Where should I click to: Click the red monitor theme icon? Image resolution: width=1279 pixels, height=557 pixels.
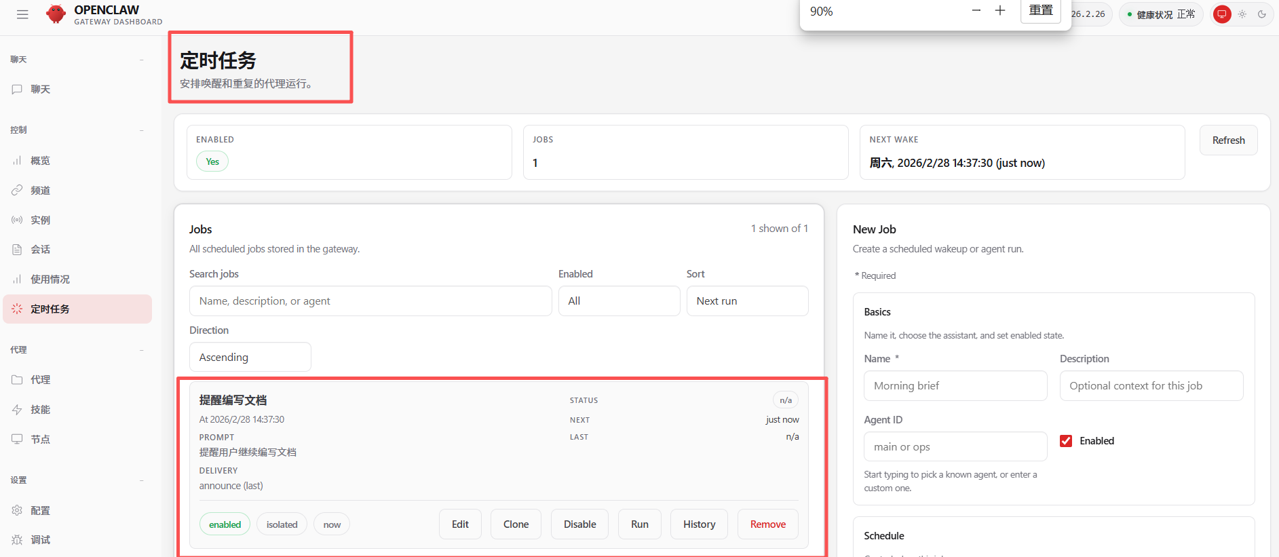[x=1221, y=14]
